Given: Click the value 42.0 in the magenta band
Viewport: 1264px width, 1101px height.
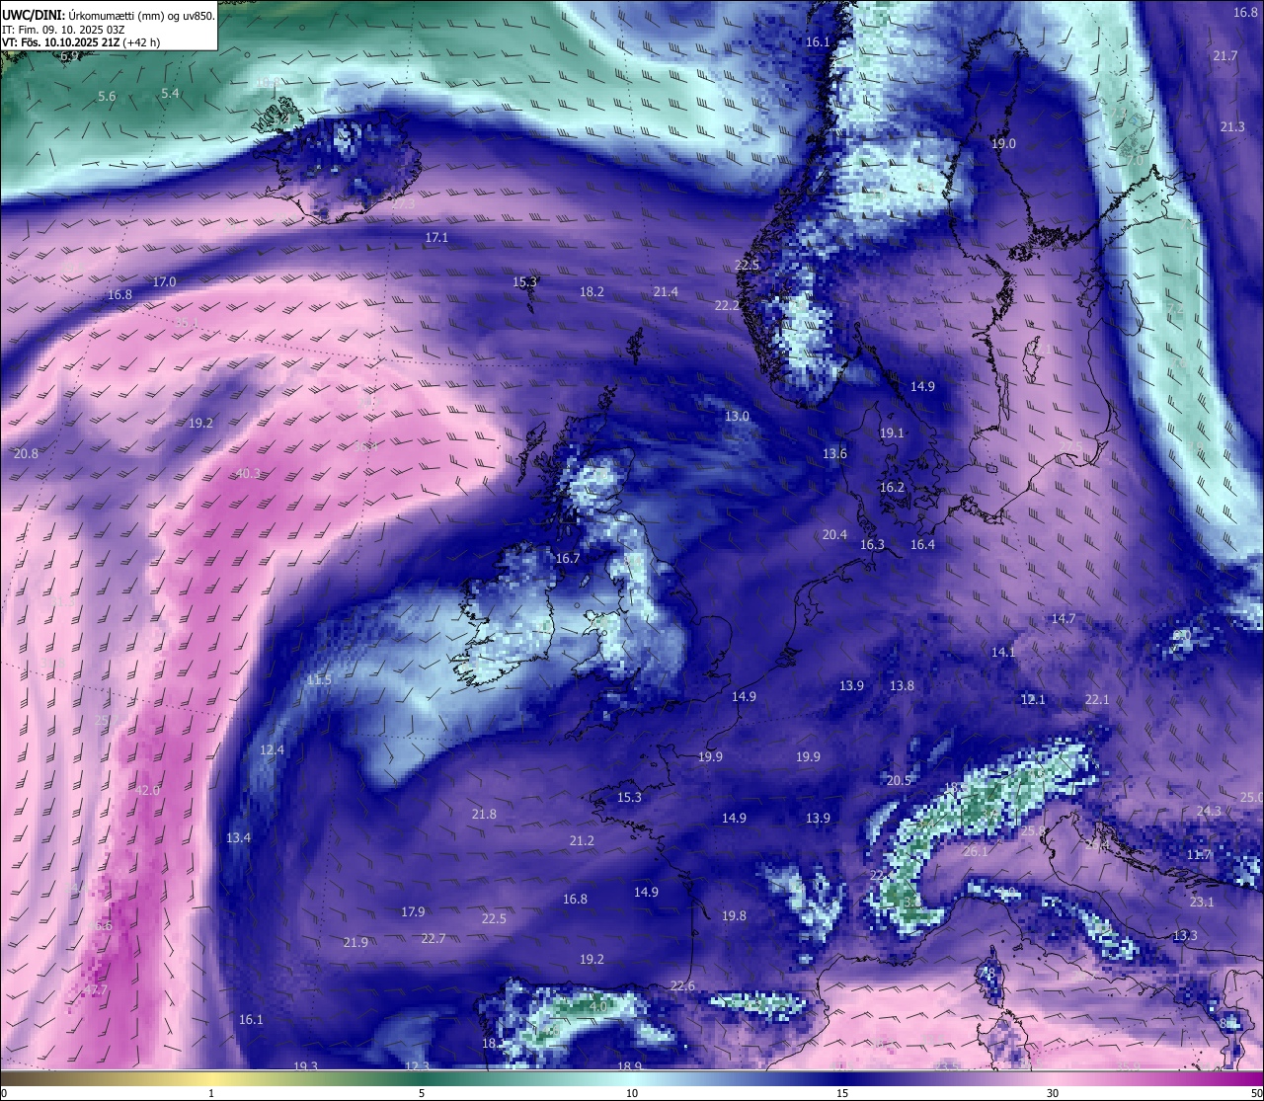Looking at the screenshot, I should pyautogui.click(x=147, y=791).
